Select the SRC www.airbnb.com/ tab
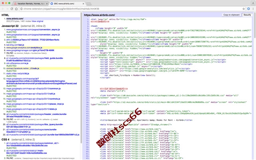The image size is (256, 160). click(67, 4)
